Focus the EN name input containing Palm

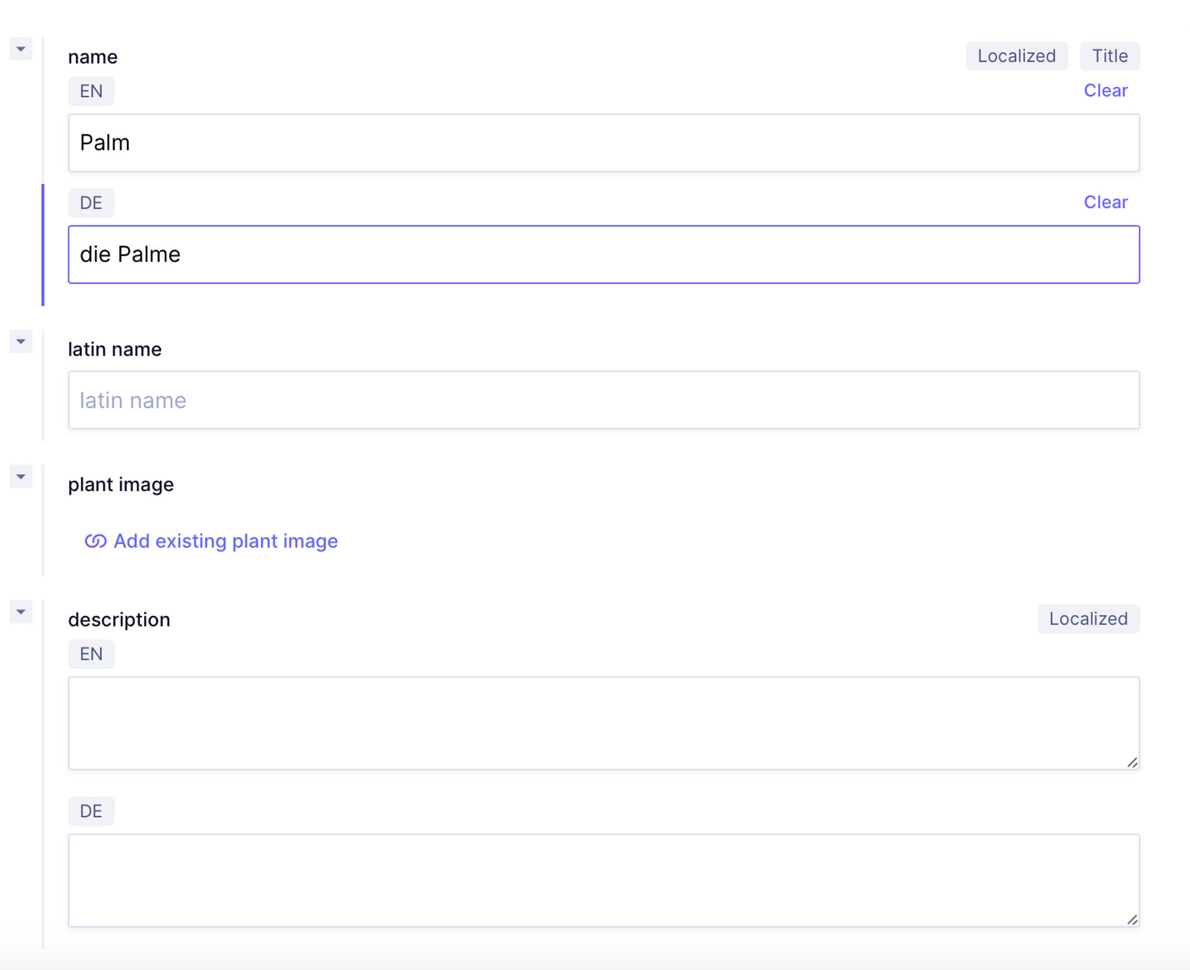point(603,143)
